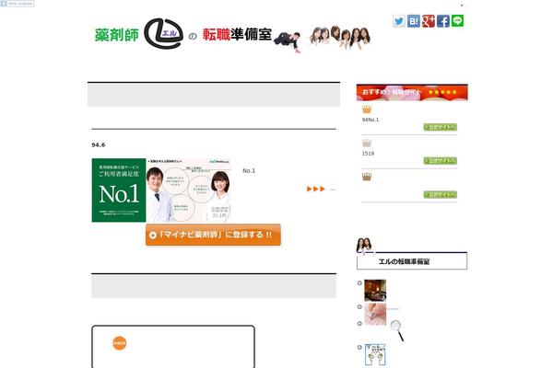553x368 pixels.
Task: Open official site button under 1519
Action: 441,161
